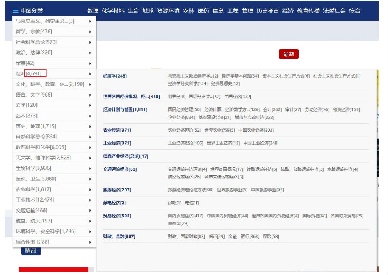Switch to the 化学材料 navigation tab

point(113,11)
